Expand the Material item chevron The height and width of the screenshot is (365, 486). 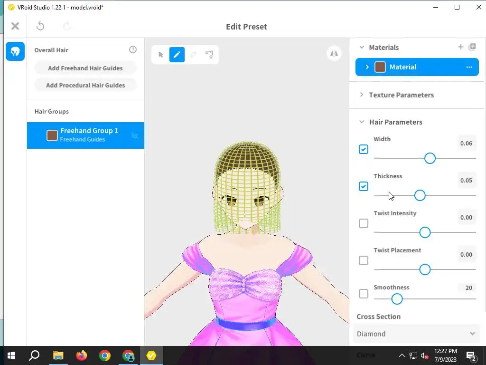point(367,67)
